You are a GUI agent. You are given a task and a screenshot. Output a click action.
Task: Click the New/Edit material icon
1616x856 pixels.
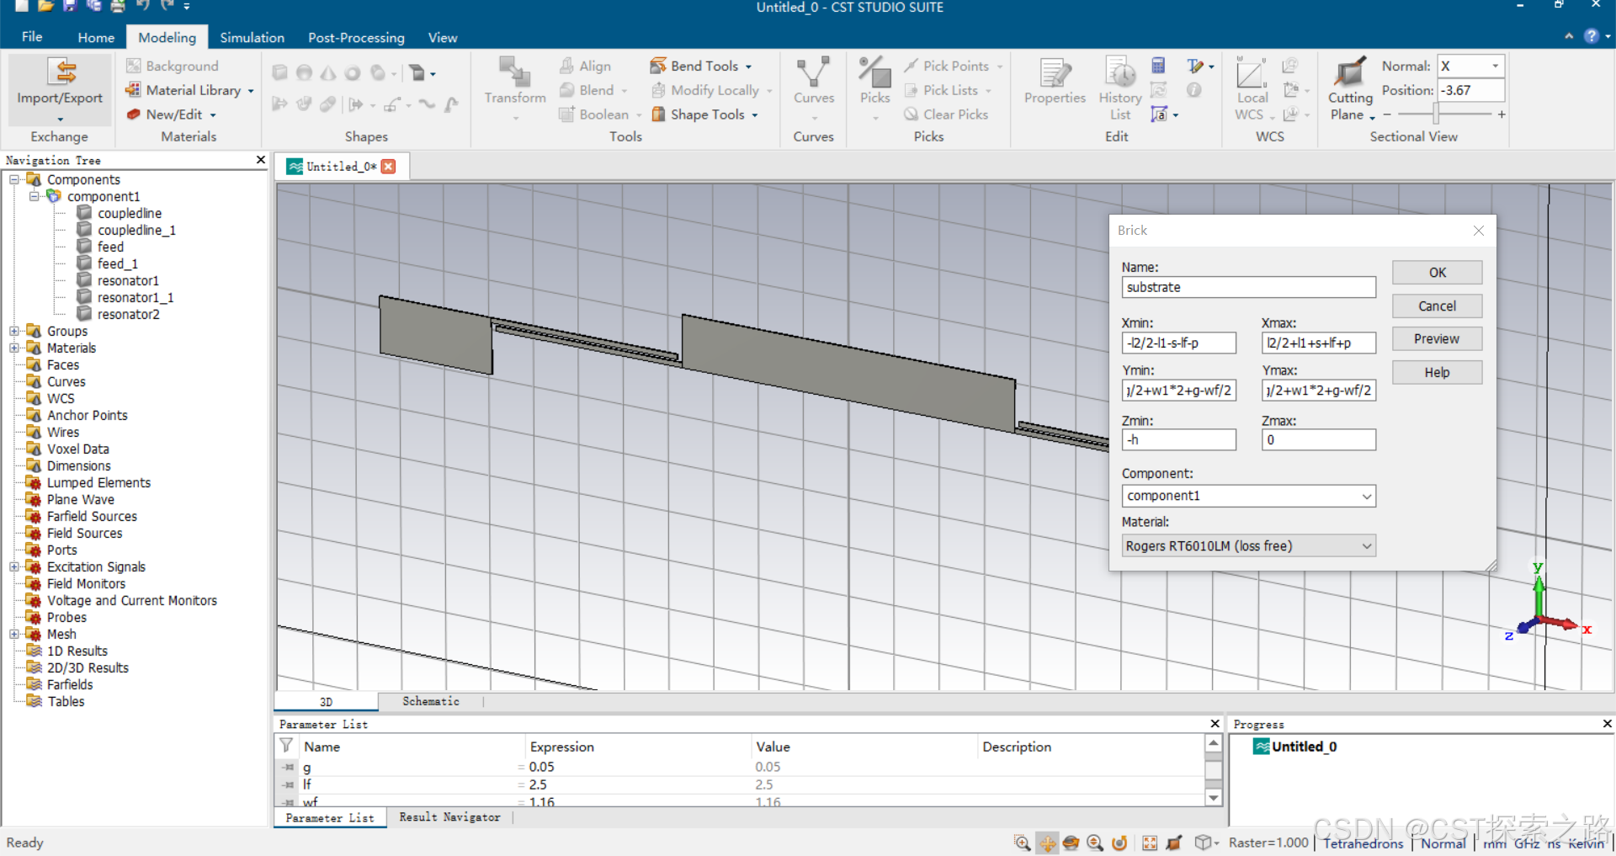point(133,114)
